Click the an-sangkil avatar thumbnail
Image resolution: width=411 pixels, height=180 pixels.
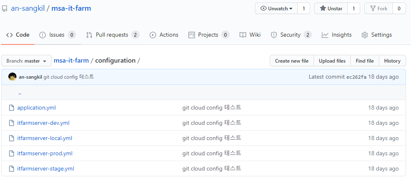coord(12,77)
